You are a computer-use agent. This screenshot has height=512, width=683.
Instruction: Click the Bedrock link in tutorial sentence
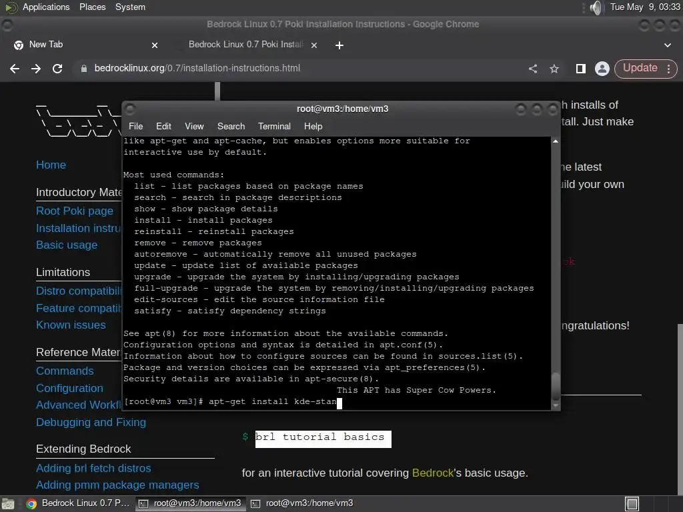tap(433, 473)
